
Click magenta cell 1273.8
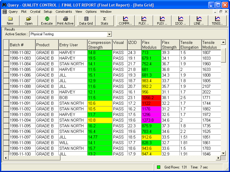click(x=151, y=120)
